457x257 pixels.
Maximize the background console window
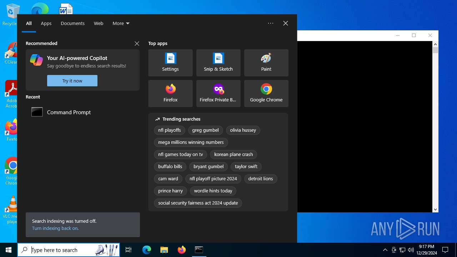tap(414, 35)
